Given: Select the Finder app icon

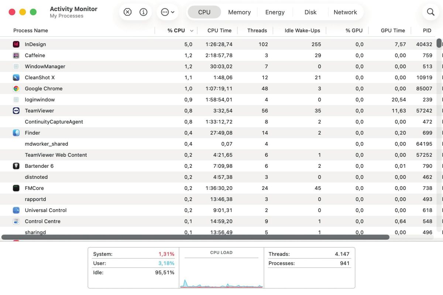Looking at the screenshot, I should point(16,133).
